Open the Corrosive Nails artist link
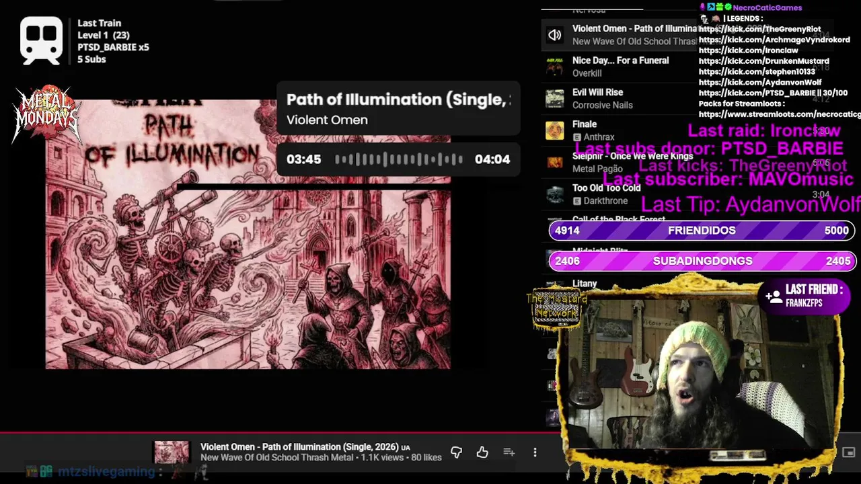The height and width of the screenshot is (484, 861). tap(602, 105)
